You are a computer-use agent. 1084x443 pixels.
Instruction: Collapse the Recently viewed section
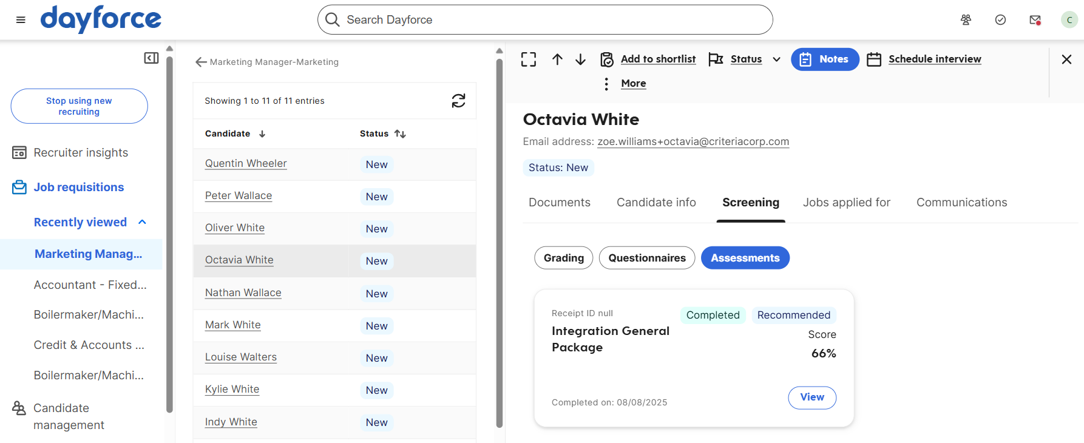pos(143,222)
